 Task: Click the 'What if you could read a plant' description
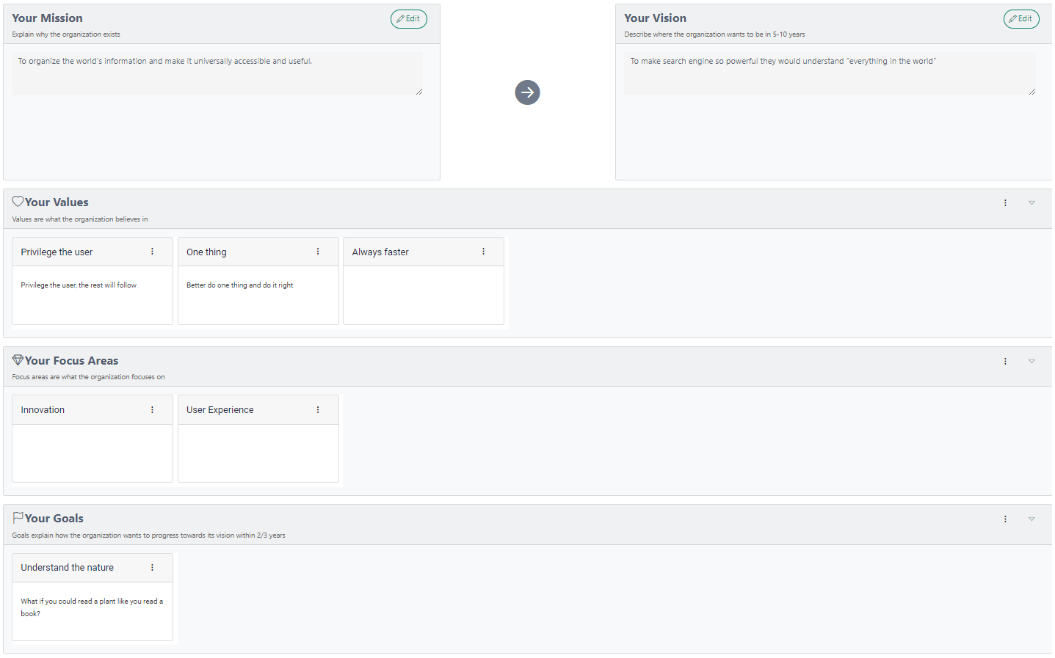point(92,607)
